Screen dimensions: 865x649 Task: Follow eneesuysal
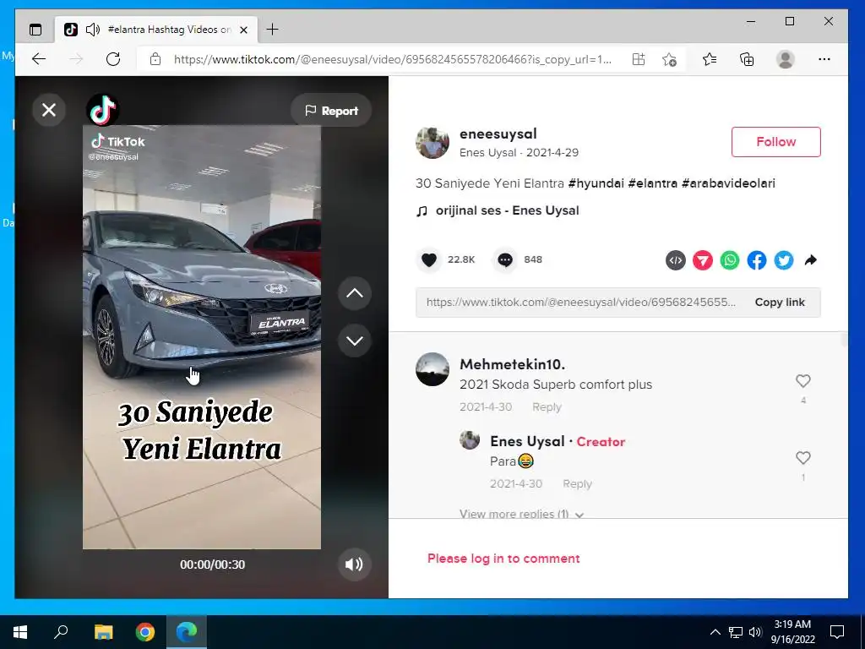775,142
